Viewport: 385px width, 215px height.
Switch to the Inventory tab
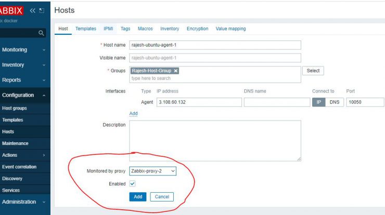pyautogui.click(x=170, y=29)
